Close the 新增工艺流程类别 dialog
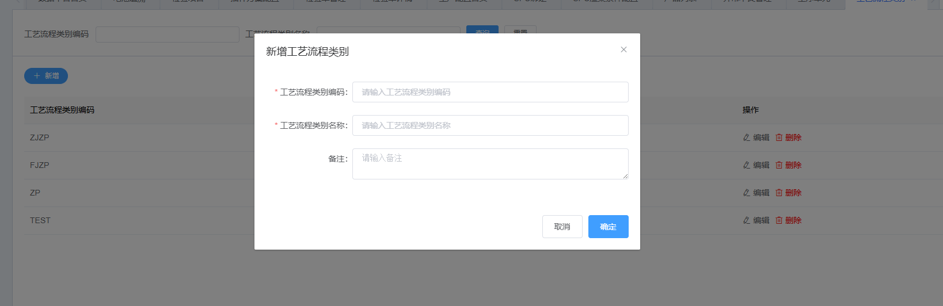 point(623,49)
